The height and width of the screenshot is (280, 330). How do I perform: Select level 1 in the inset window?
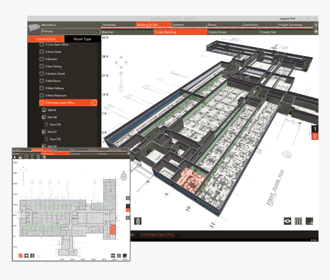128,206
